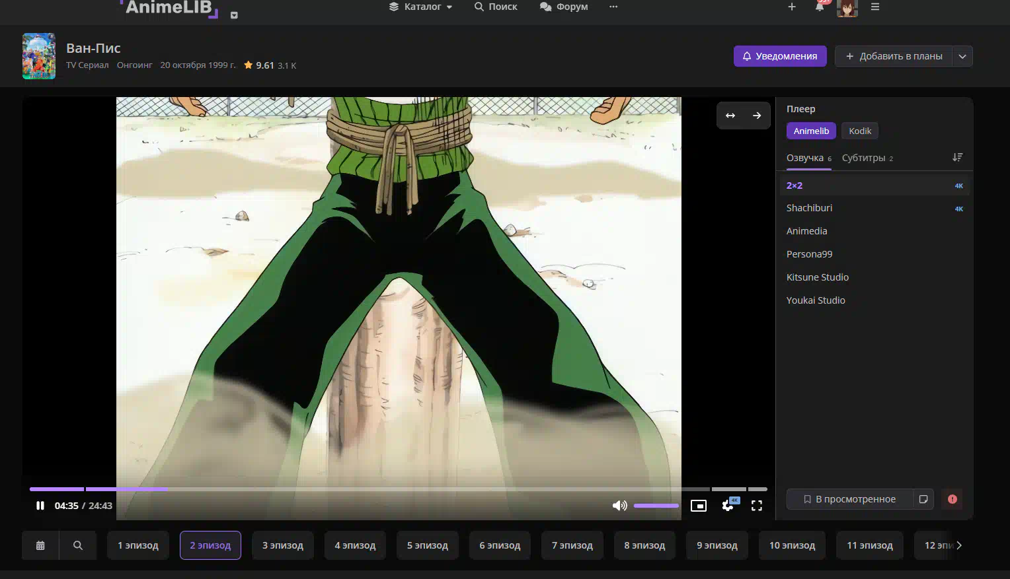Open the Ван-Пис title link
The image size is (1010, 579).
coord(93,48)
